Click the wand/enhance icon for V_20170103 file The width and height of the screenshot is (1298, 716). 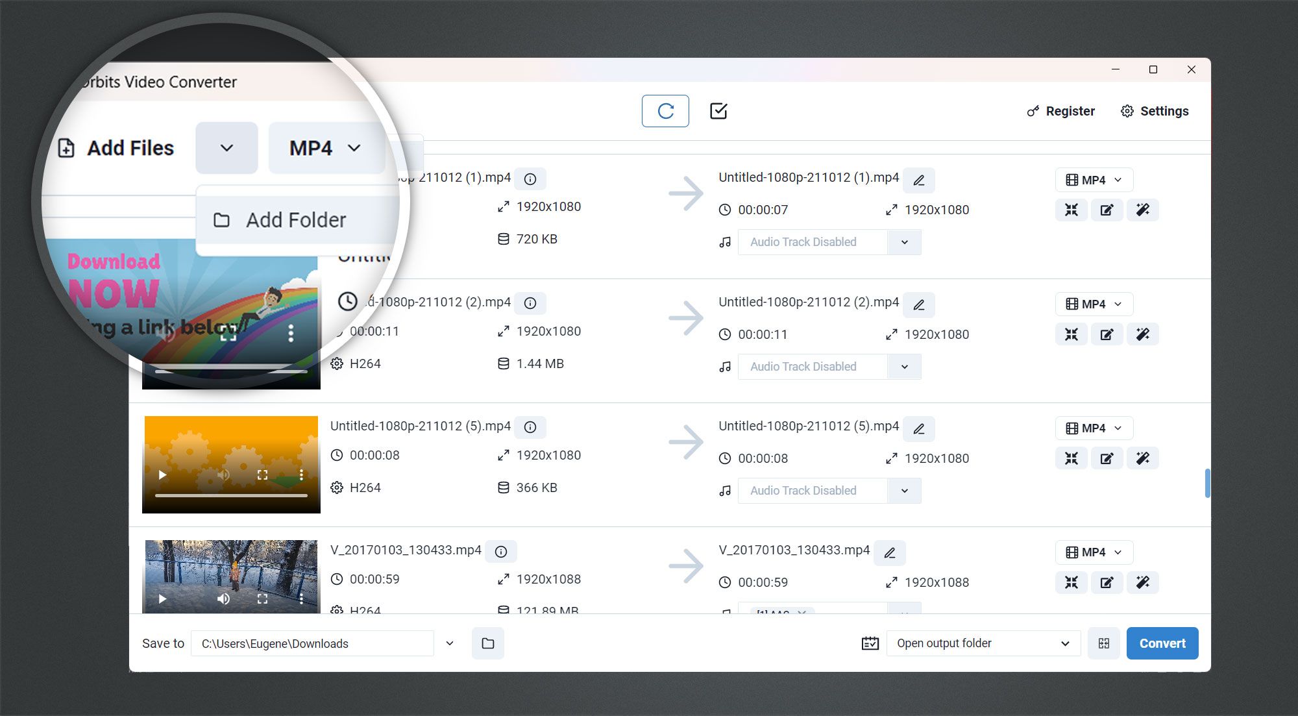1144,582
